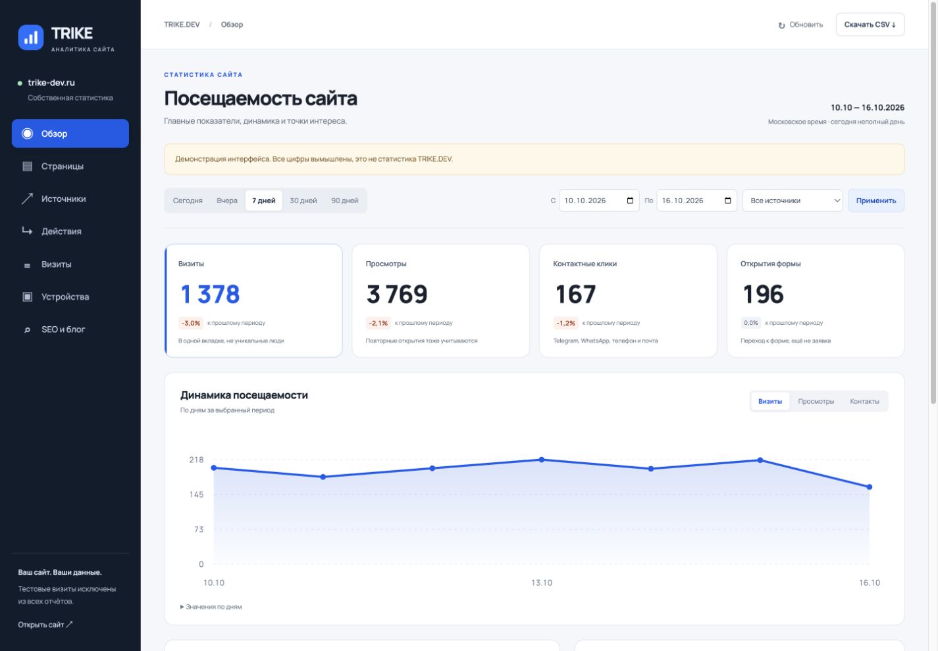Click the Визиты list icon
Screen dimensions: 938x651
27,265
